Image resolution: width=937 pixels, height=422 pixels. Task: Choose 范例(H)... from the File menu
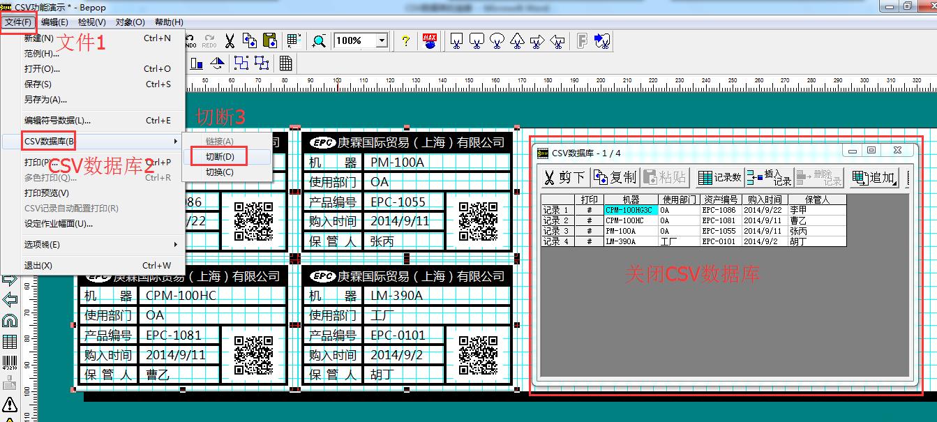point(93,54)
